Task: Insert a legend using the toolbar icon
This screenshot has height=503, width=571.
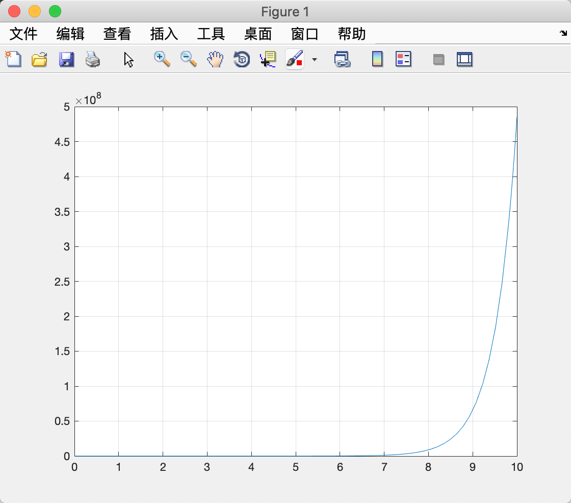Action: coord(403,59)
